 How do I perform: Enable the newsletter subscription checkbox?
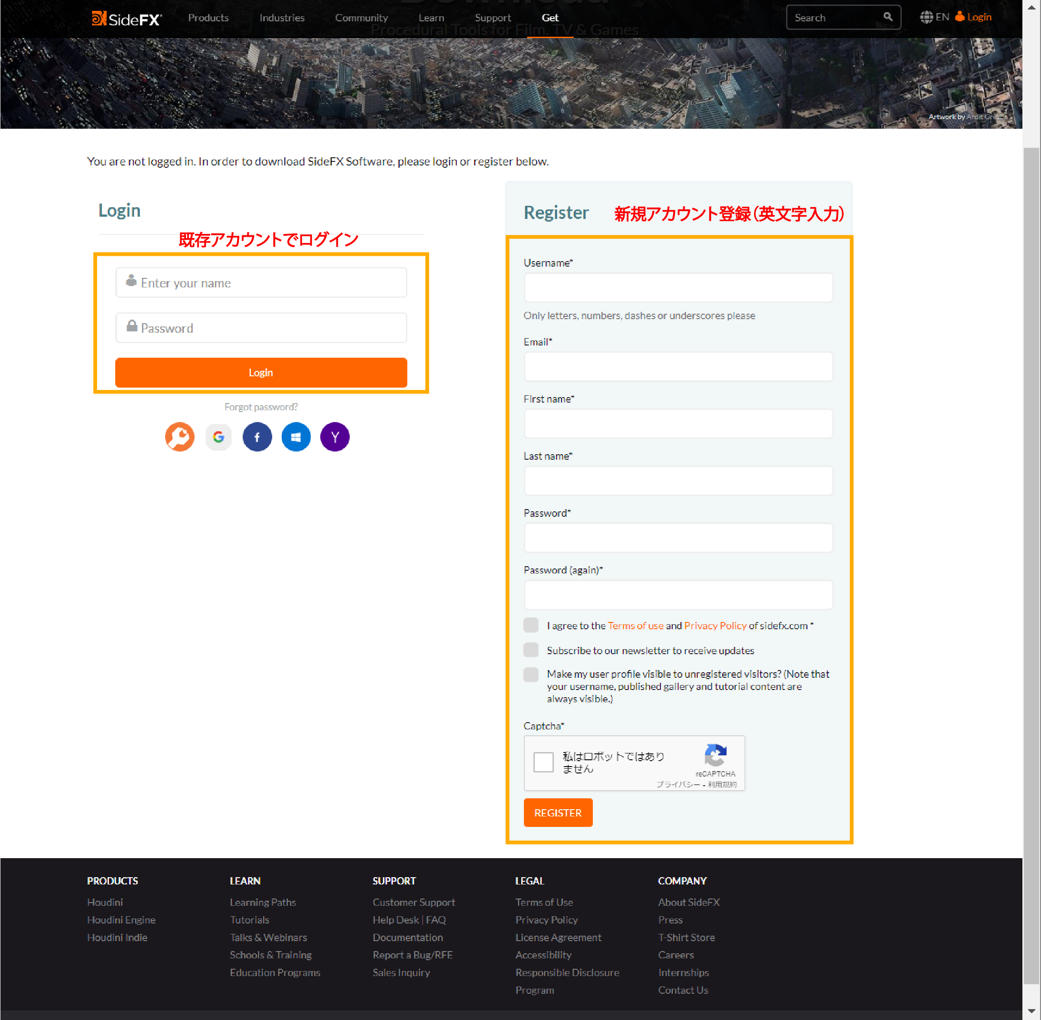(531, 650)
